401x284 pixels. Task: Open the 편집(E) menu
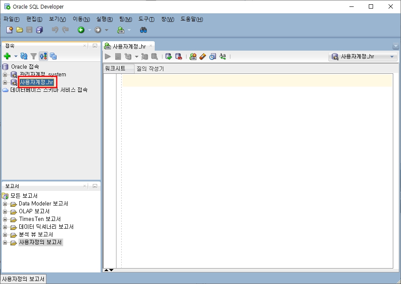coord(34,19)
